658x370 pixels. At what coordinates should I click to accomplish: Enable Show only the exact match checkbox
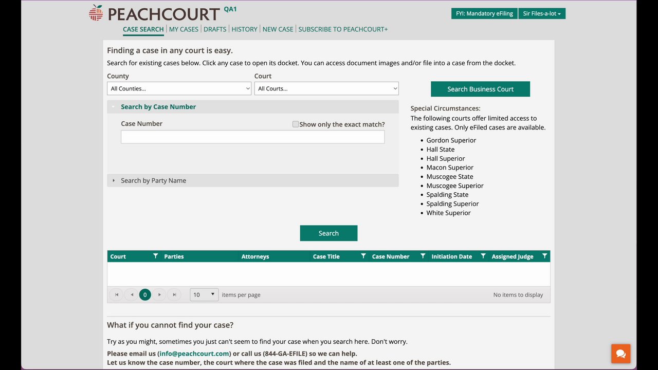tap(296, 124)
